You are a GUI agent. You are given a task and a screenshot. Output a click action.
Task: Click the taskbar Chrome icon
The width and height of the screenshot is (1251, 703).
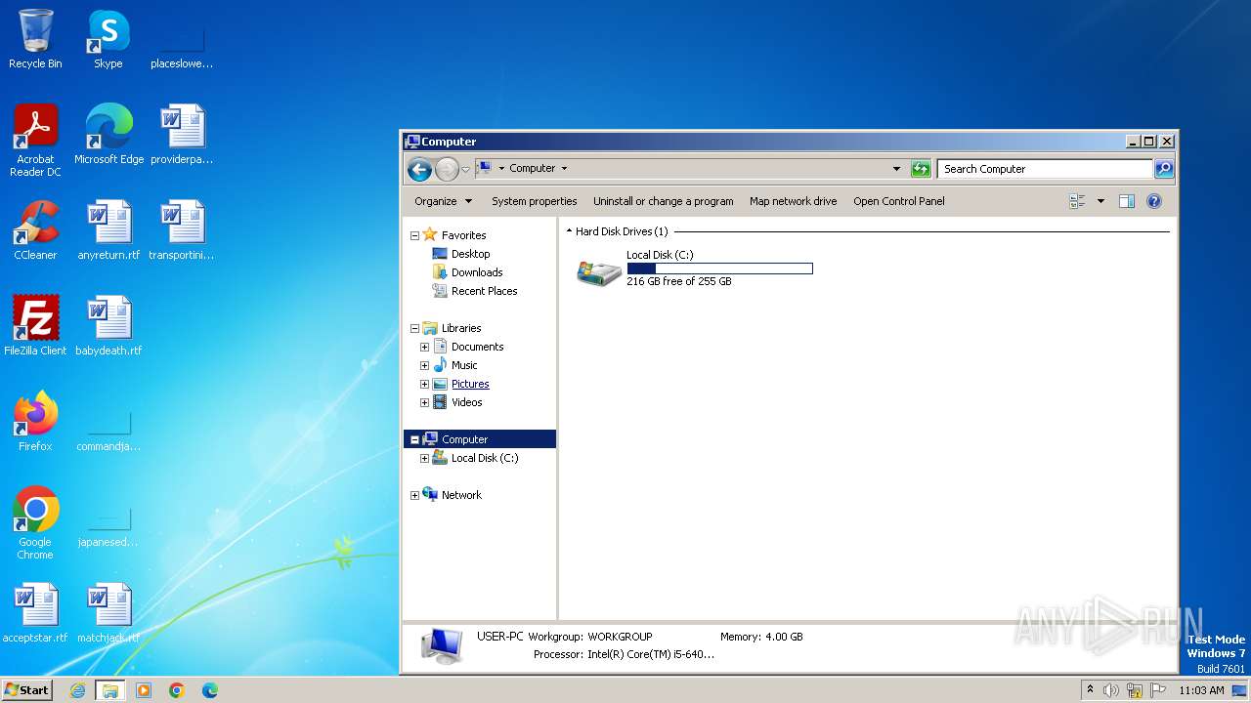pyautogui.click(x=177, y=690)
